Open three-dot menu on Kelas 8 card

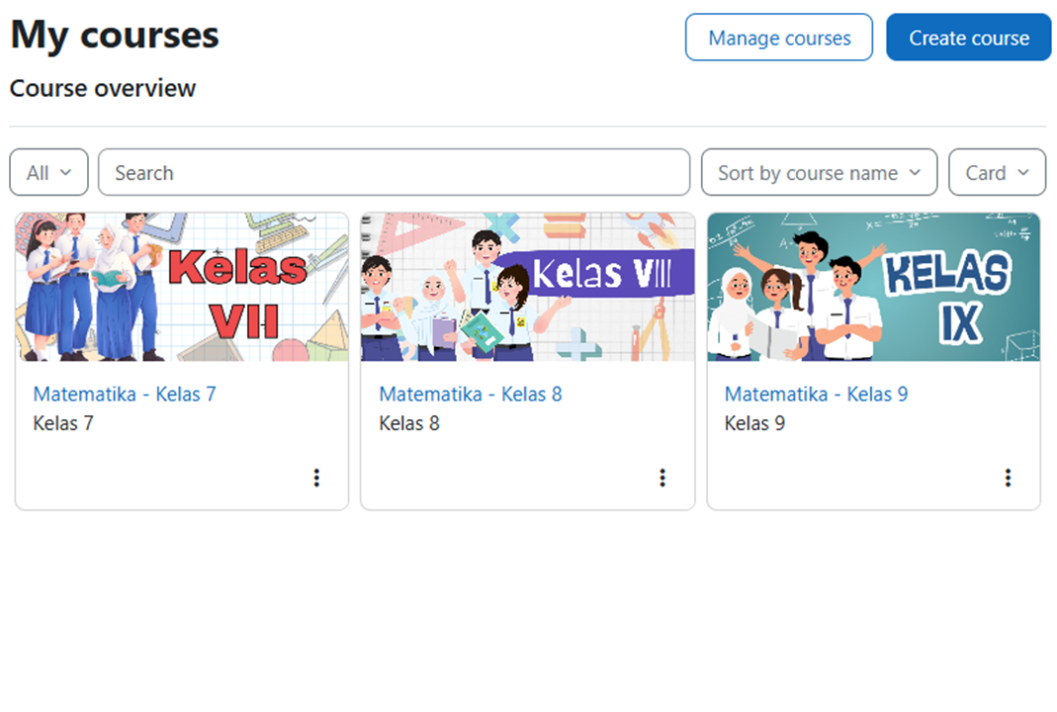click(x=662, y=478)
